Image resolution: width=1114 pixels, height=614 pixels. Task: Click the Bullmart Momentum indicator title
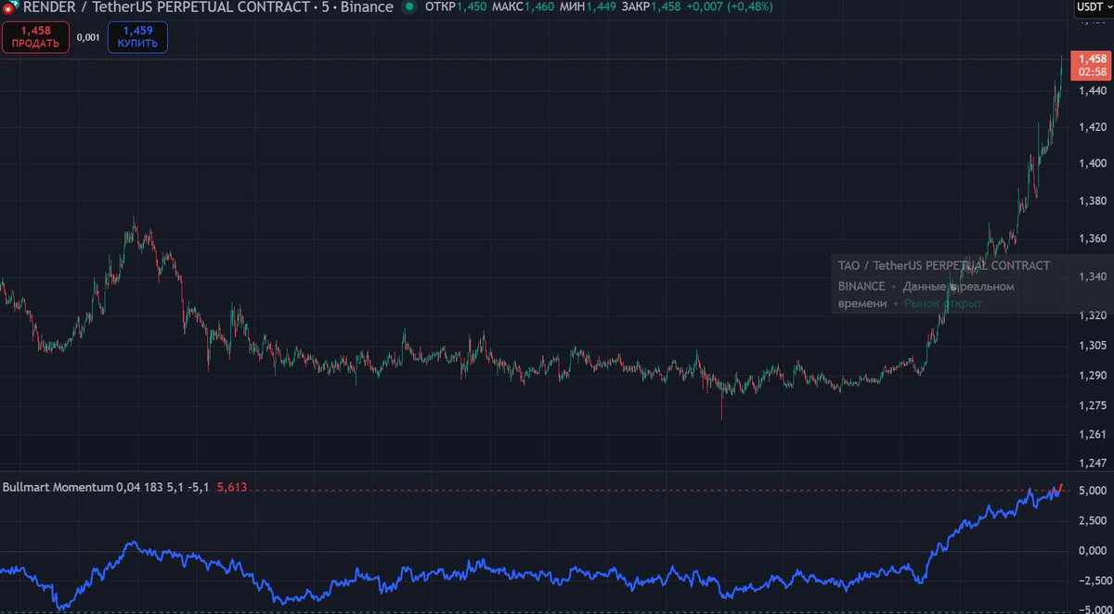click(x=58, y=486)
